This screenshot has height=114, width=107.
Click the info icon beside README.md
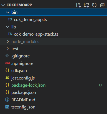[7, 100]
